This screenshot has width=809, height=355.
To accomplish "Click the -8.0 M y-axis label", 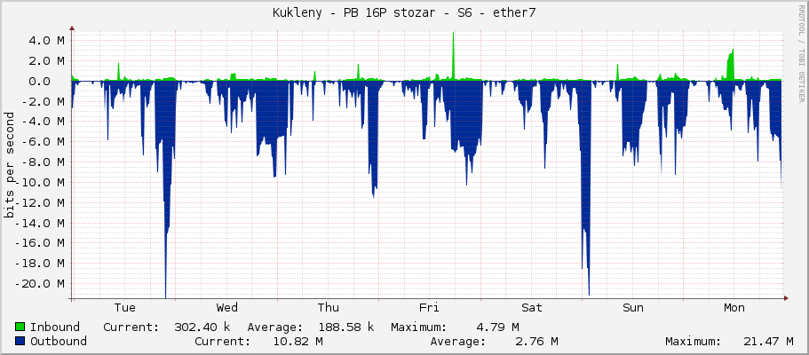I will tap(43, 162).
